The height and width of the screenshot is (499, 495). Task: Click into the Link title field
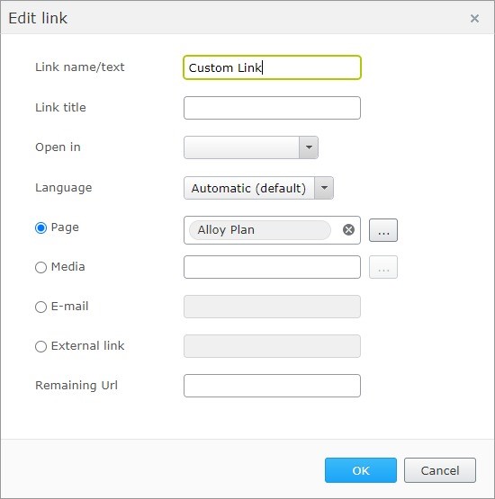tap(272, 108)
